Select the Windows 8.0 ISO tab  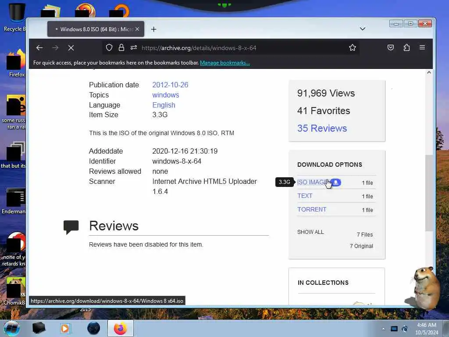(96, 29)
